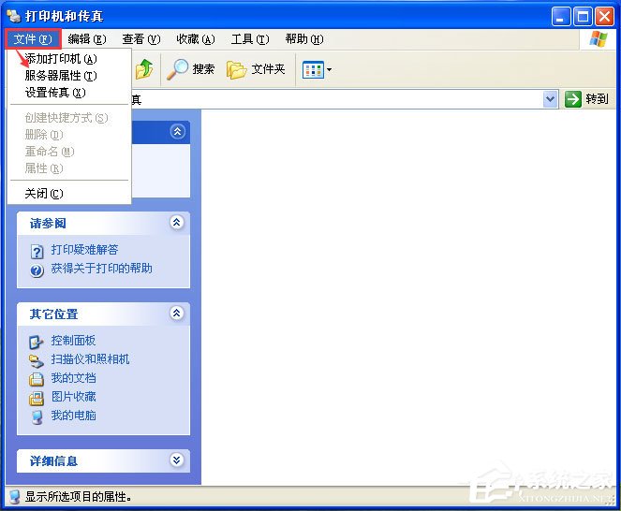Screen dimensions: 621x511
Task: Click the blue help icon beside 获得关于打印的帮助
Action: pyautogui.click(x=37, y=270)
